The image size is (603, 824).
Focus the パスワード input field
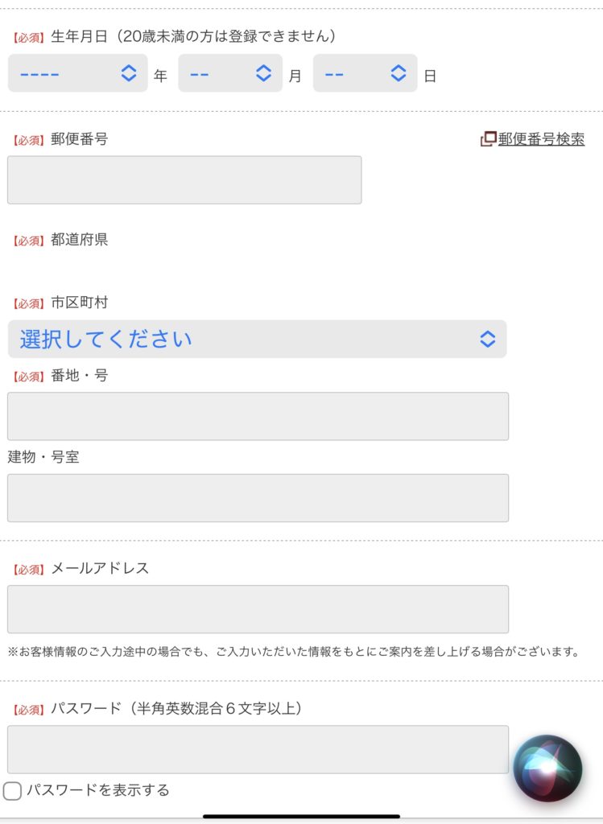click(x=258, y=749)
